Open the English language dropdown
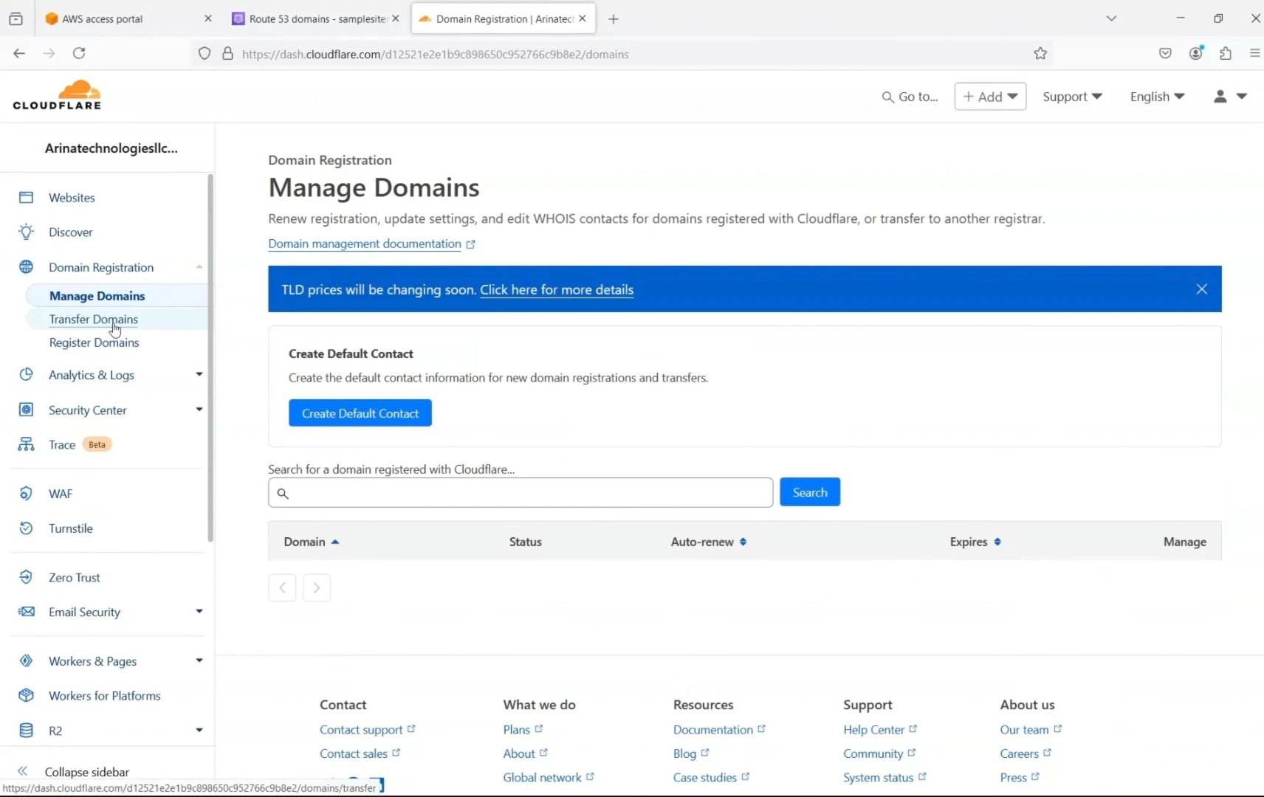The image size is (1264, 797). (1156, 97)
